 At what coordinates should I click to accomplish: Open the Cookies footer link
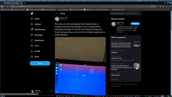(x=125, y=84)
